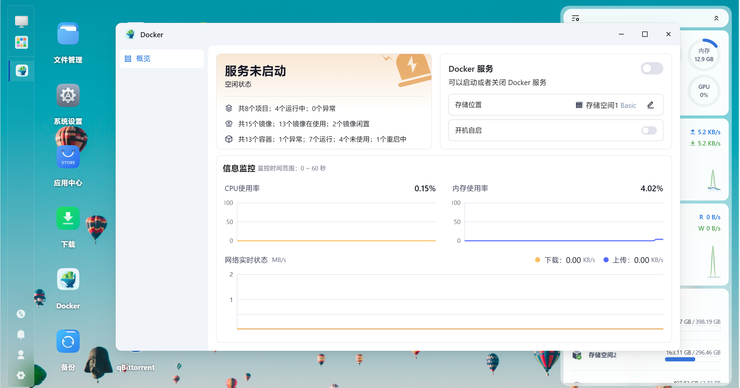Open widget panel settings icon
Screen dimensions: 740x388
575,18
